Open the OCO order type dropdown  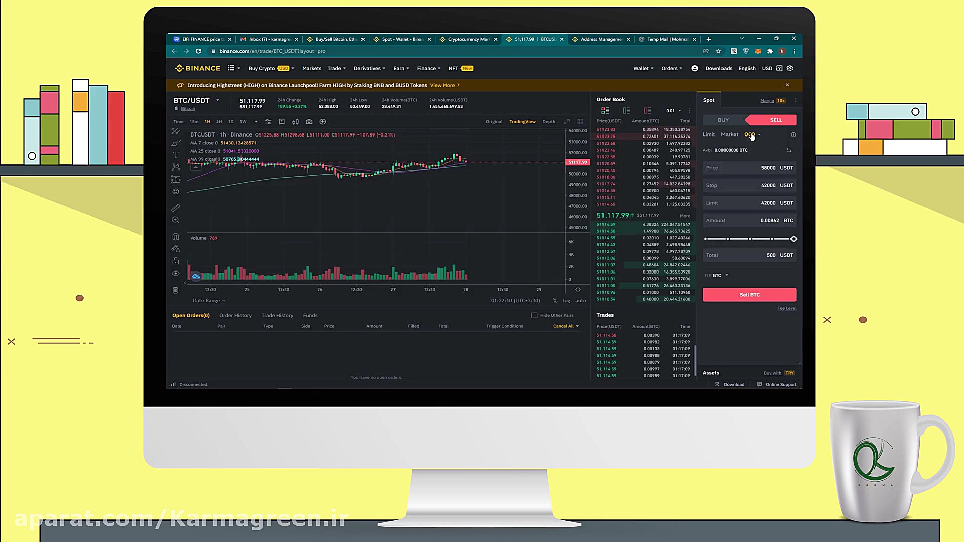coord(752,134)
